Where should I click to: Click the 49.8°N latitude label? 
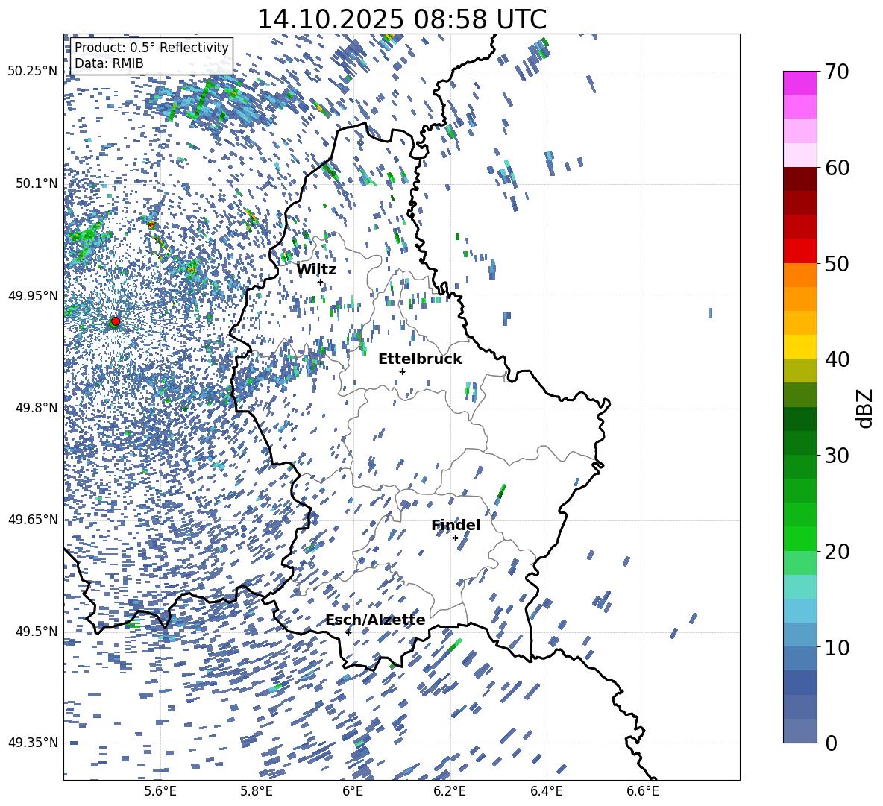37,408
